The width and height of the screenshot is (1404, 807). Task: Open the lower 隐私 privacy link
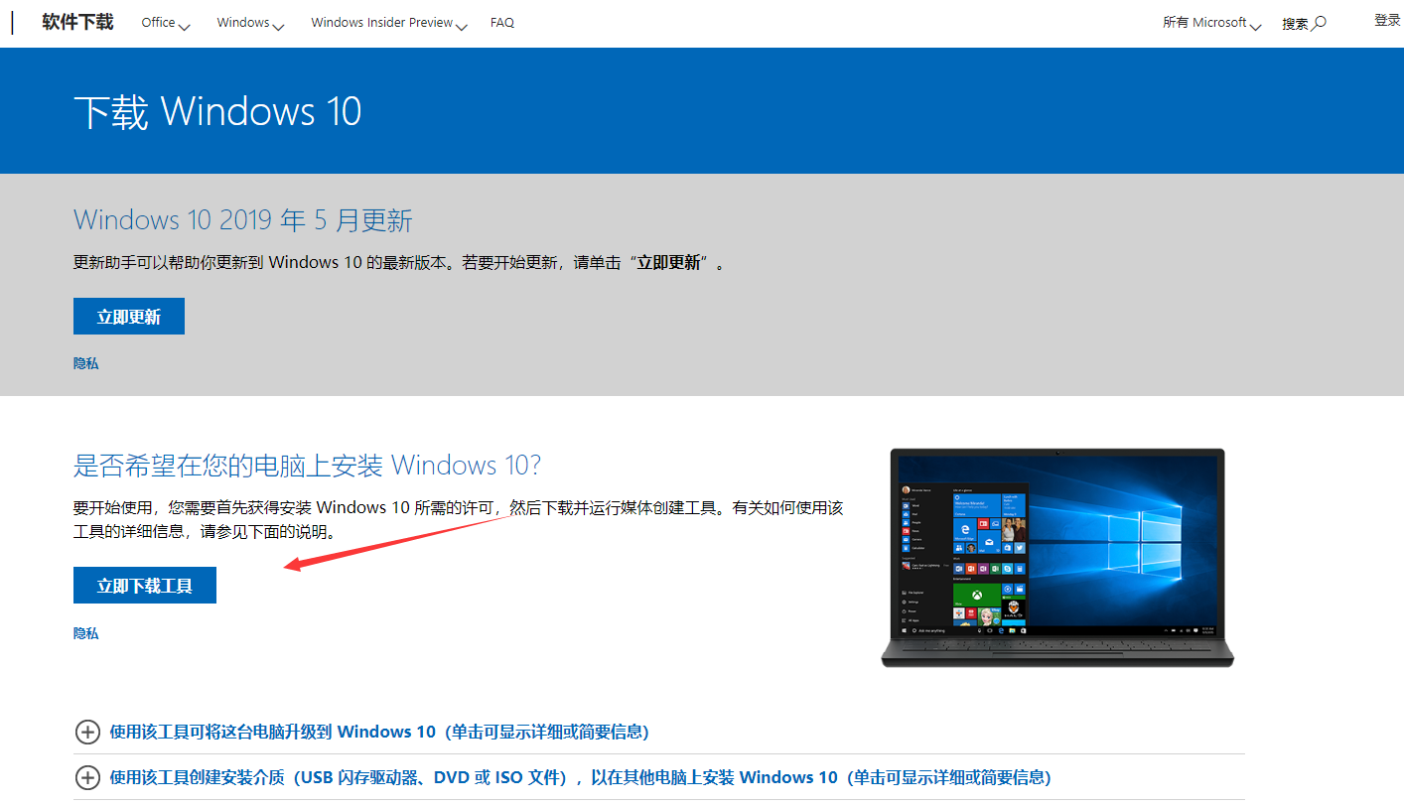[x=85, y=632]
